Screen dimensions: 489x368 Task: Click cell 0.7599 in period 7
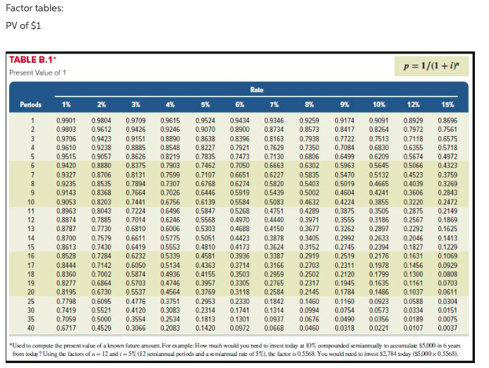click(170, 175)
